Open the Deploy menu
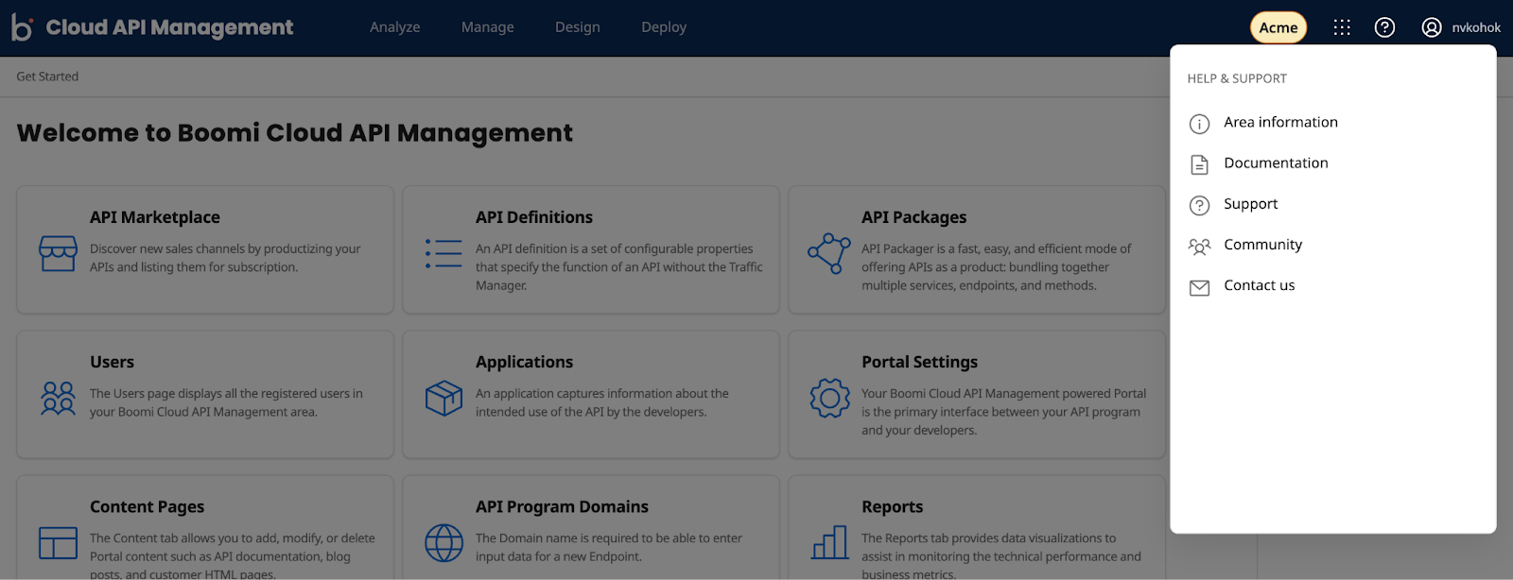The width and height of the screenshot is (1513, 580). [663, 27]
